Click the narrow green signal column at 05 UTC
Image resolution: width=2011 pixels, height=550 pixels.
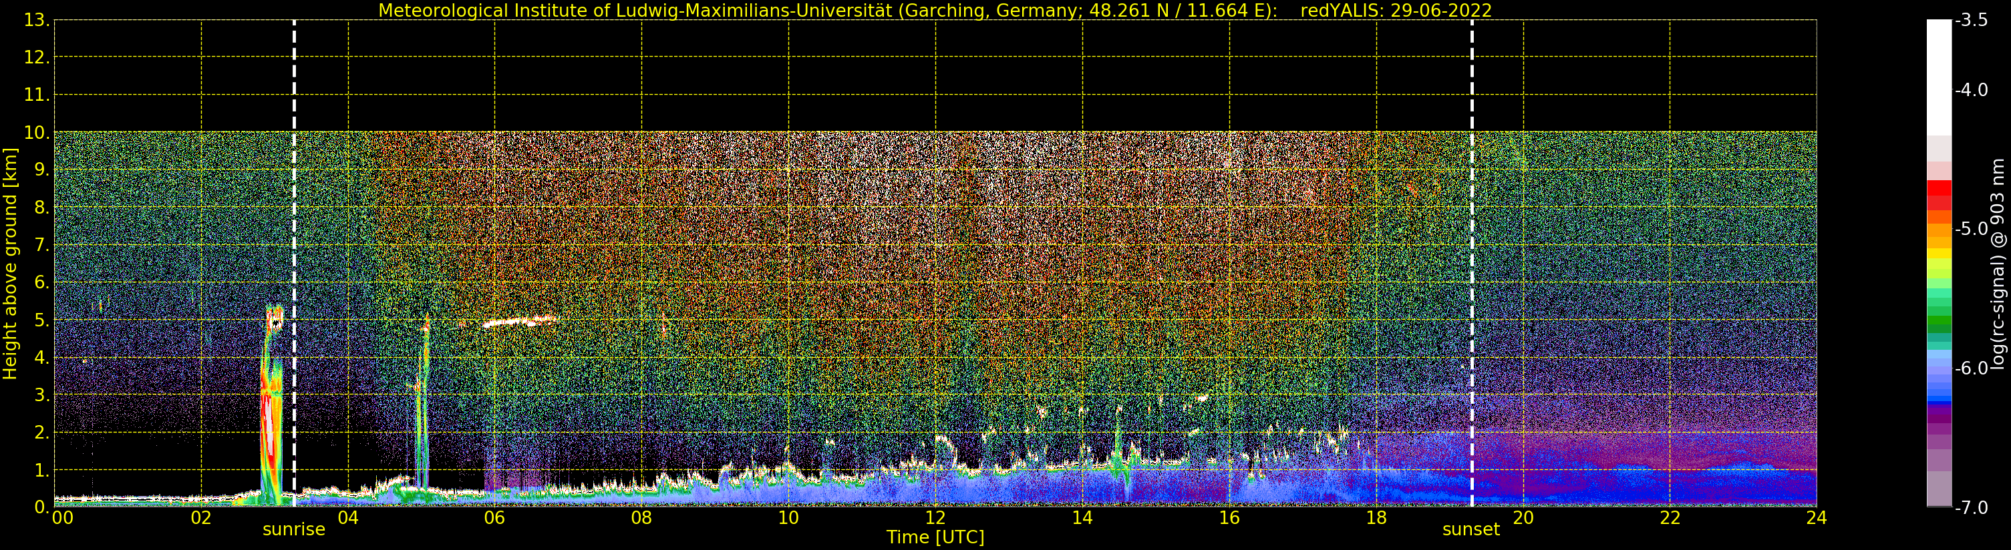(x=422, y=402)
